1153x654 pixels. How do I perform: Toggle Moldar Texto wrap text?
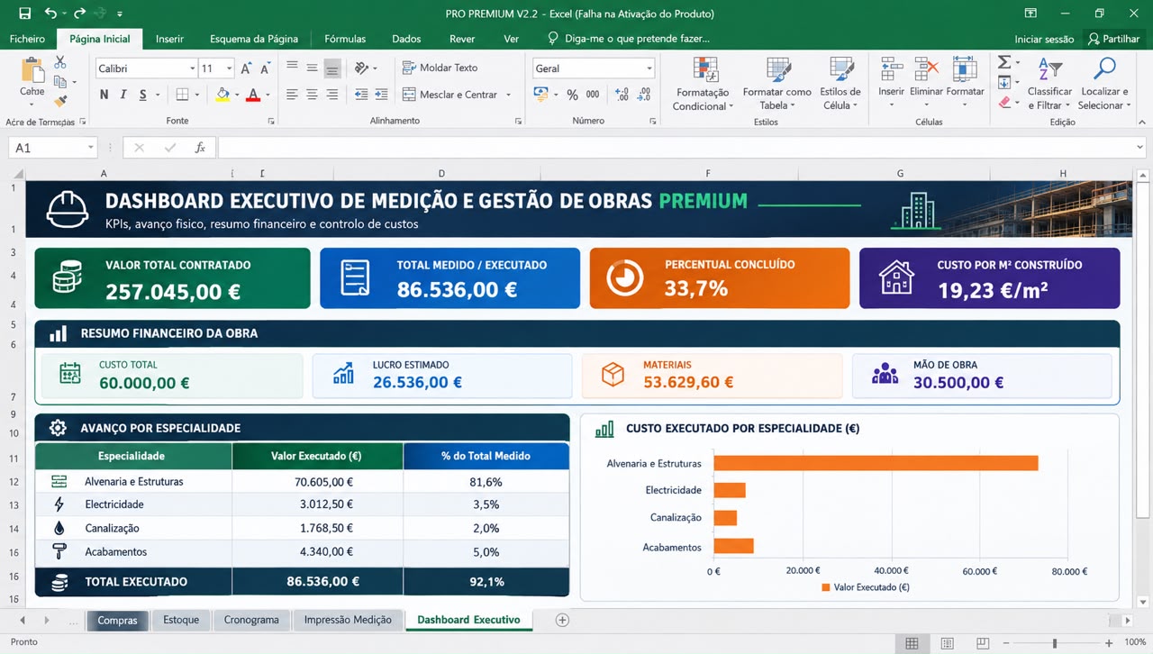440,68
